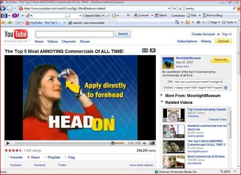
Task: Open the Home link on YouTube
Action: coord(39,42)
